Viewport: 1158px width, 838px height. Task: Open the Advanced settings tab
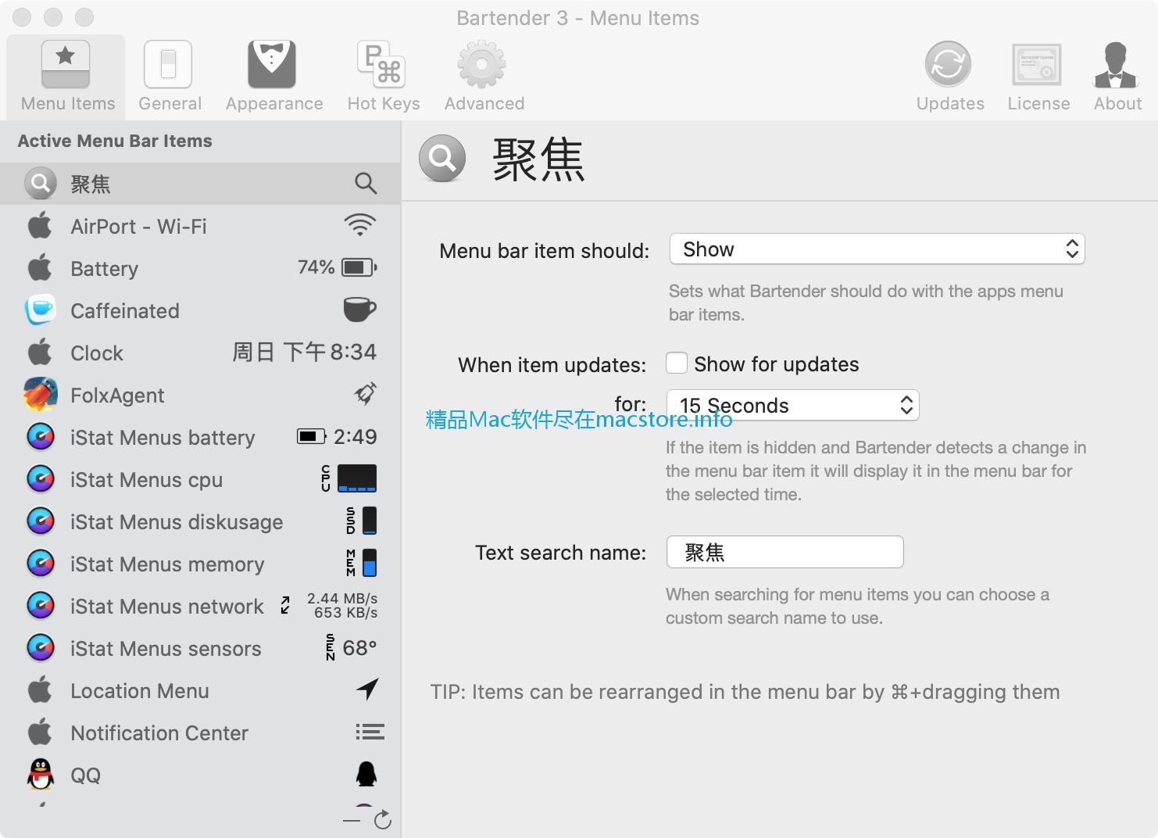point(484,77)
